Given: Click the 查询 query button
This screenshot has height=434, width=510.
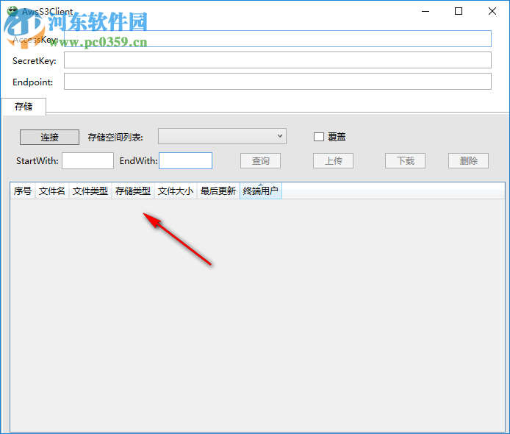Looking at the screenshot, I should point(261,161).
